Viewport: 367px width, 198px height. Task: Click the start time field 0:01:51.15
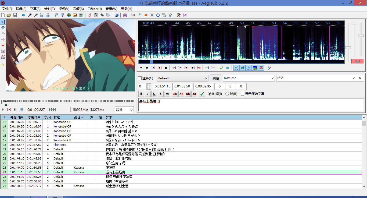(162, 86)
